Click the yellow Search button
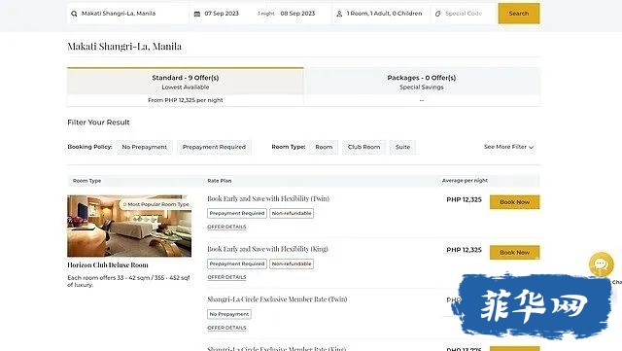This screenshot has height=351, width=622. coord(519,14)
